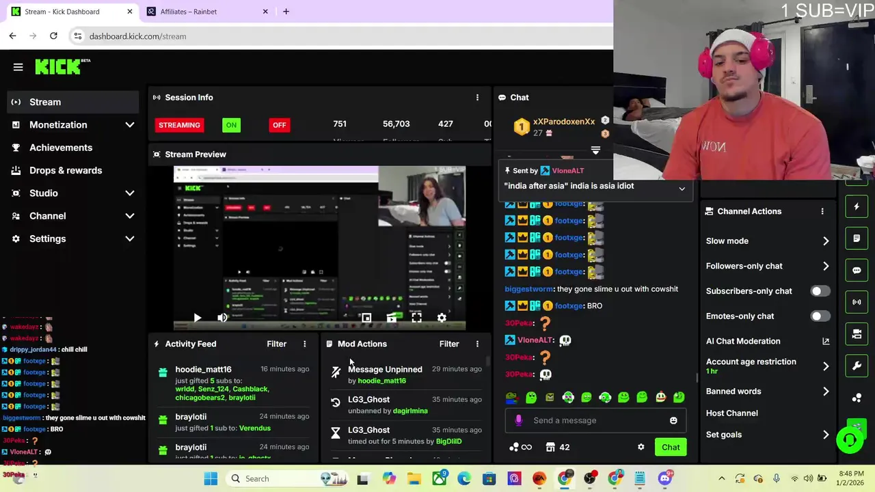
Task: Click the camera sidebar widget icon
Action: point(857,334)
